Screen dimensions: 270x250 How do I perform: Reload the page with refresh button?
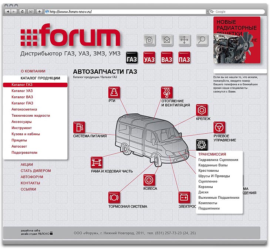tap(22, 11)
